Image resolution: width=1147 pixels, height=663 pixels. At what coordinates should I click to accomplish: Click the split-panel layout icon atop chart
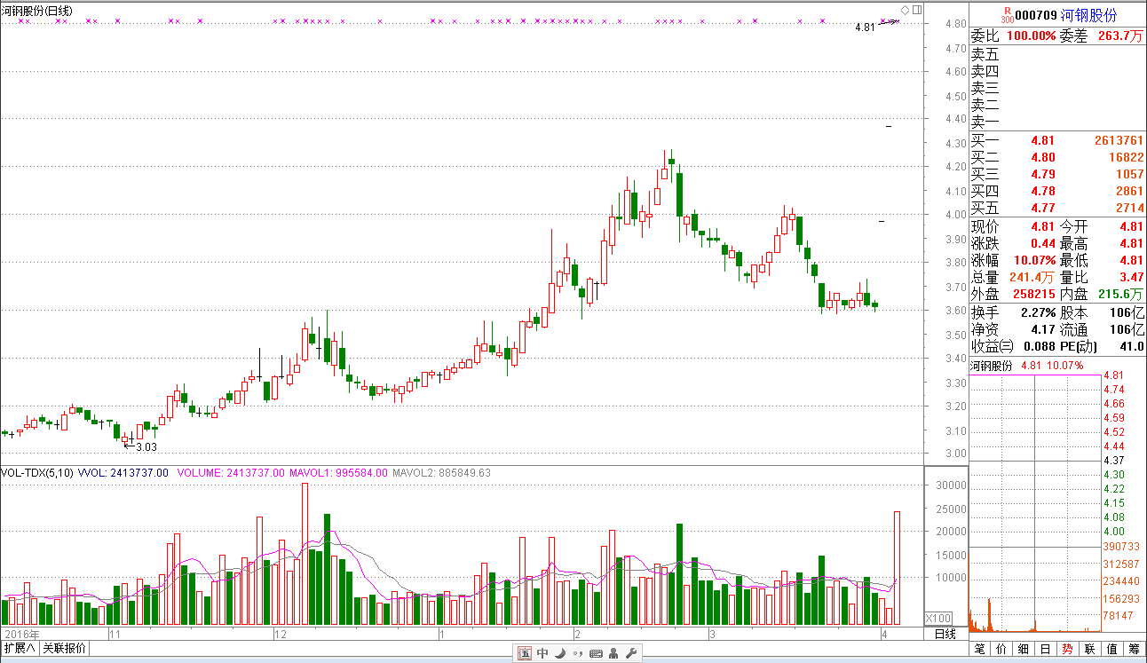[916, 10]
